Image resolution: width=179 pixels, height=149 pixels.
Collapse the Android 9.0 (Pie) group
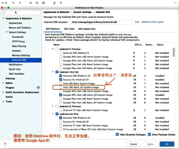(53, 114)
